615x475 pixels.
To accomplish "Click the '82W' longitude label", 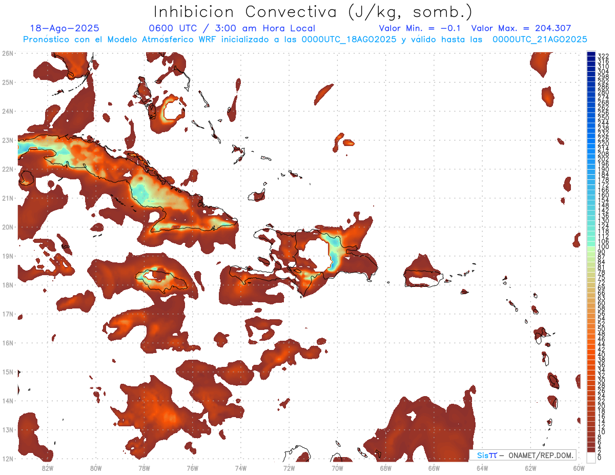I will 48,467.
